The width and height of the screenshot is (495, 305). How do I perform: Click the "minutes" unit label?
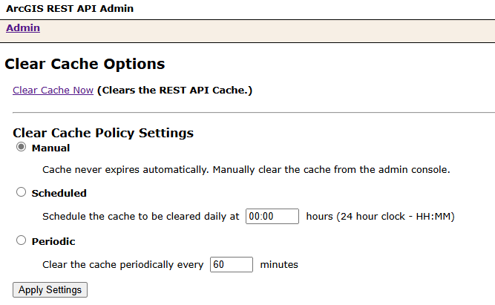279,264
